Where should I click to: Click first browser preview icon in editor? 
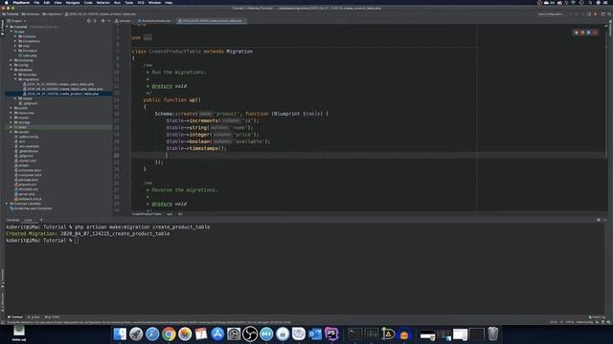point(576,32)
